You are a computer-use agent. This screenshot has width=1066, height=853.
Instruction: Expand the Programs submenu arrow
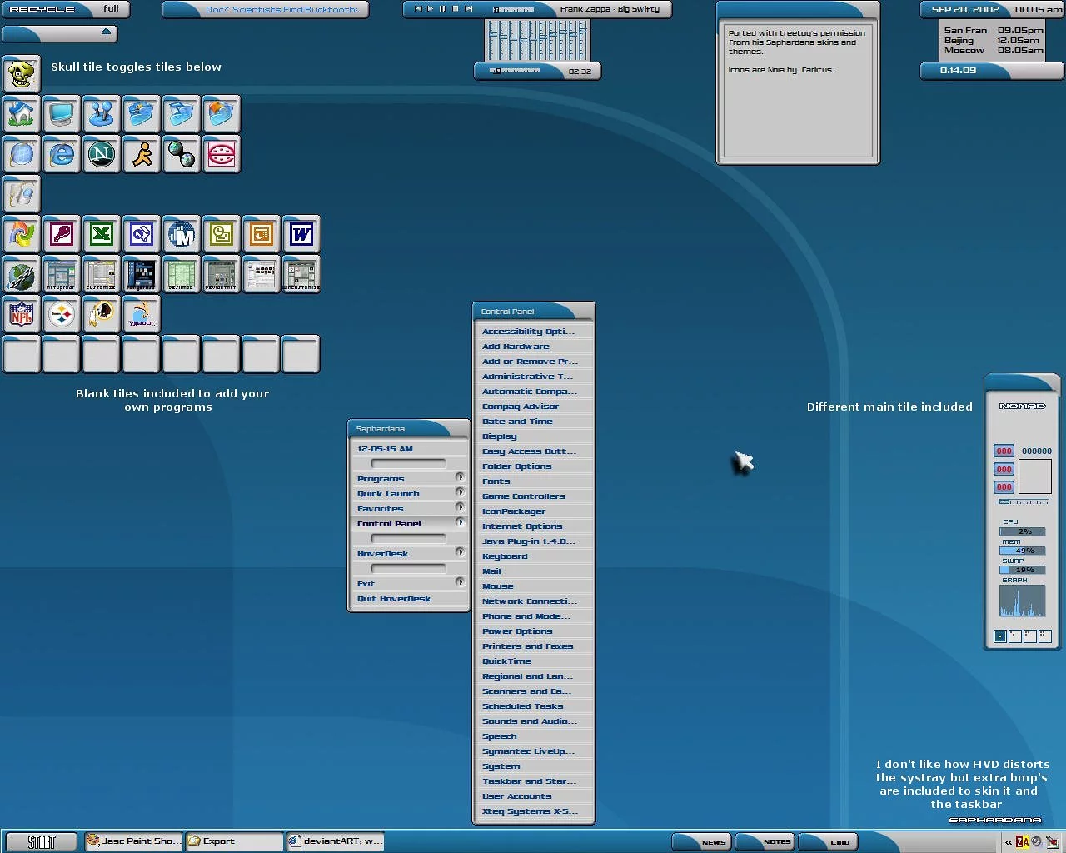click(459, 477)
